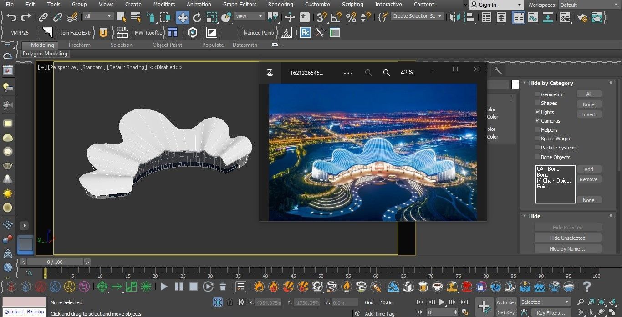The height and width of the screenshot is (317, 622).
Task: Enable the Shapes checkbox
Action: tap(538, 103)
